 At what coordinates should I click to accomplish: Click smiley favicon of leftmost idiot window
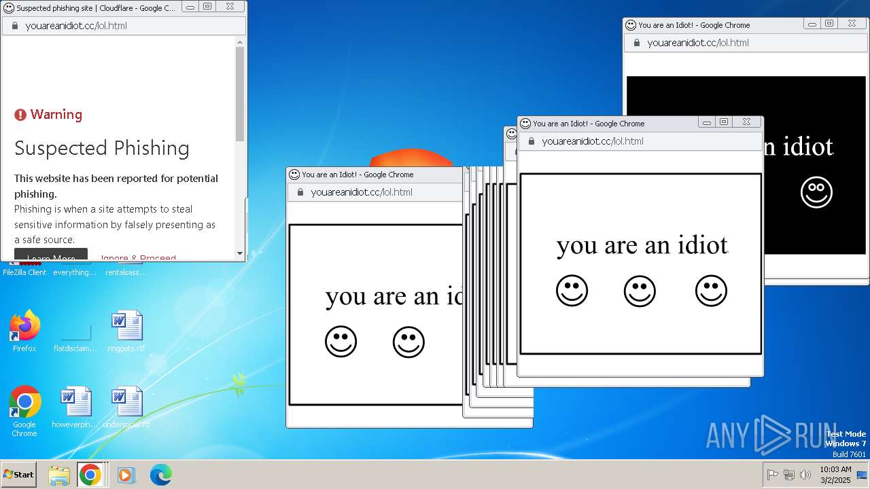point(294,175)
